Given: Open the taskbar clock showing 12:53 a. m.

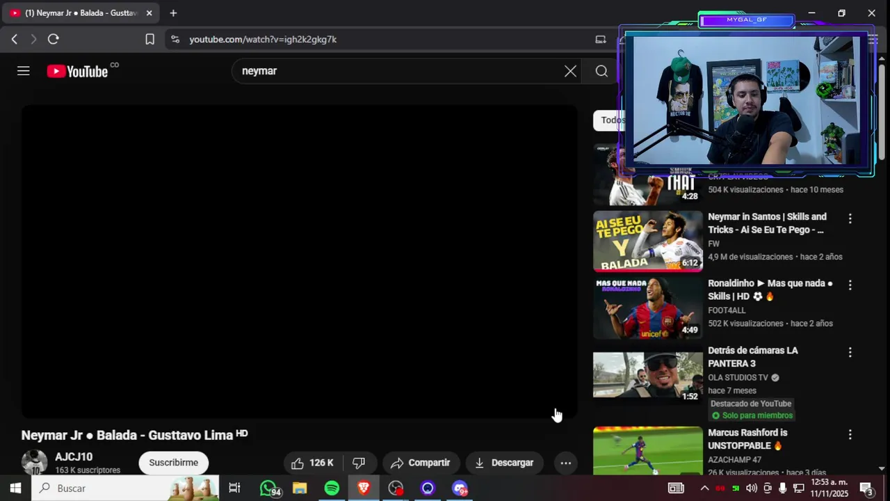Looking at the screenshot, I should [x=830, y=488].
